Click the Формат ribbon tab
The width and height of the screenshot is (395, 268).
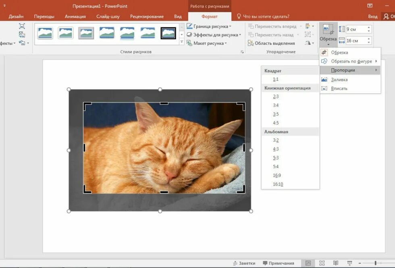210,17
